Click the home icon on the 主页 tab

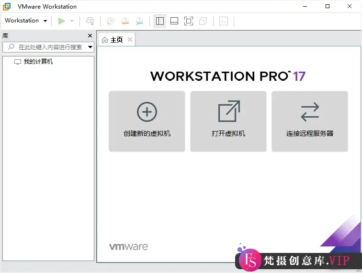(x=105, y=40)
